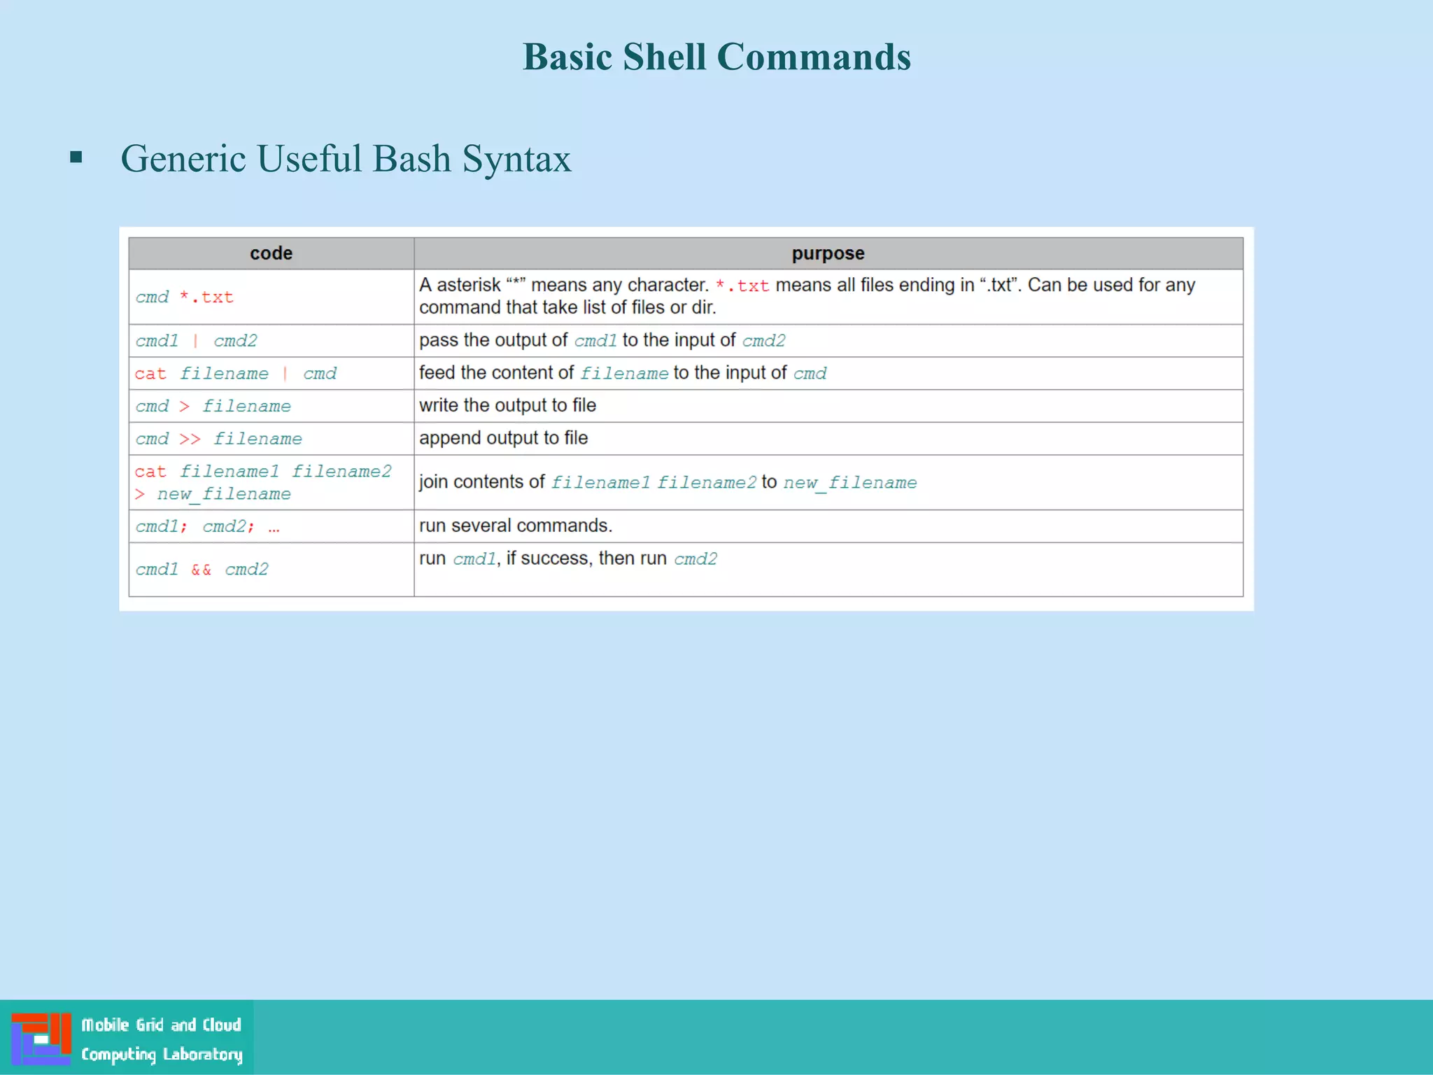Screen dimensions: 1433x1075
Task: Click the 'Computing Laboratory' footer text
Action: pos(162,1055)
